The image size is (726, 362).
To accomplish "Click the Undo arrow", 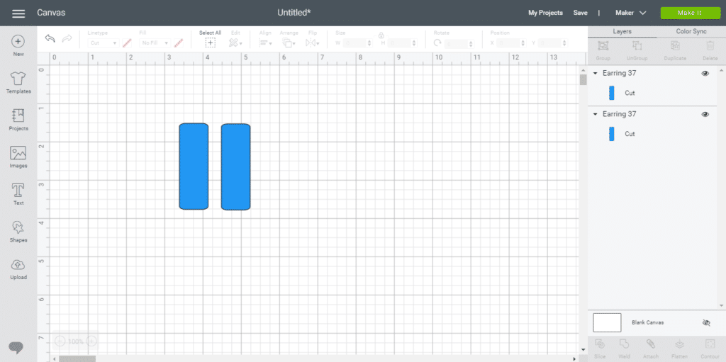I will pyautogui.click(x=50, y=39).
